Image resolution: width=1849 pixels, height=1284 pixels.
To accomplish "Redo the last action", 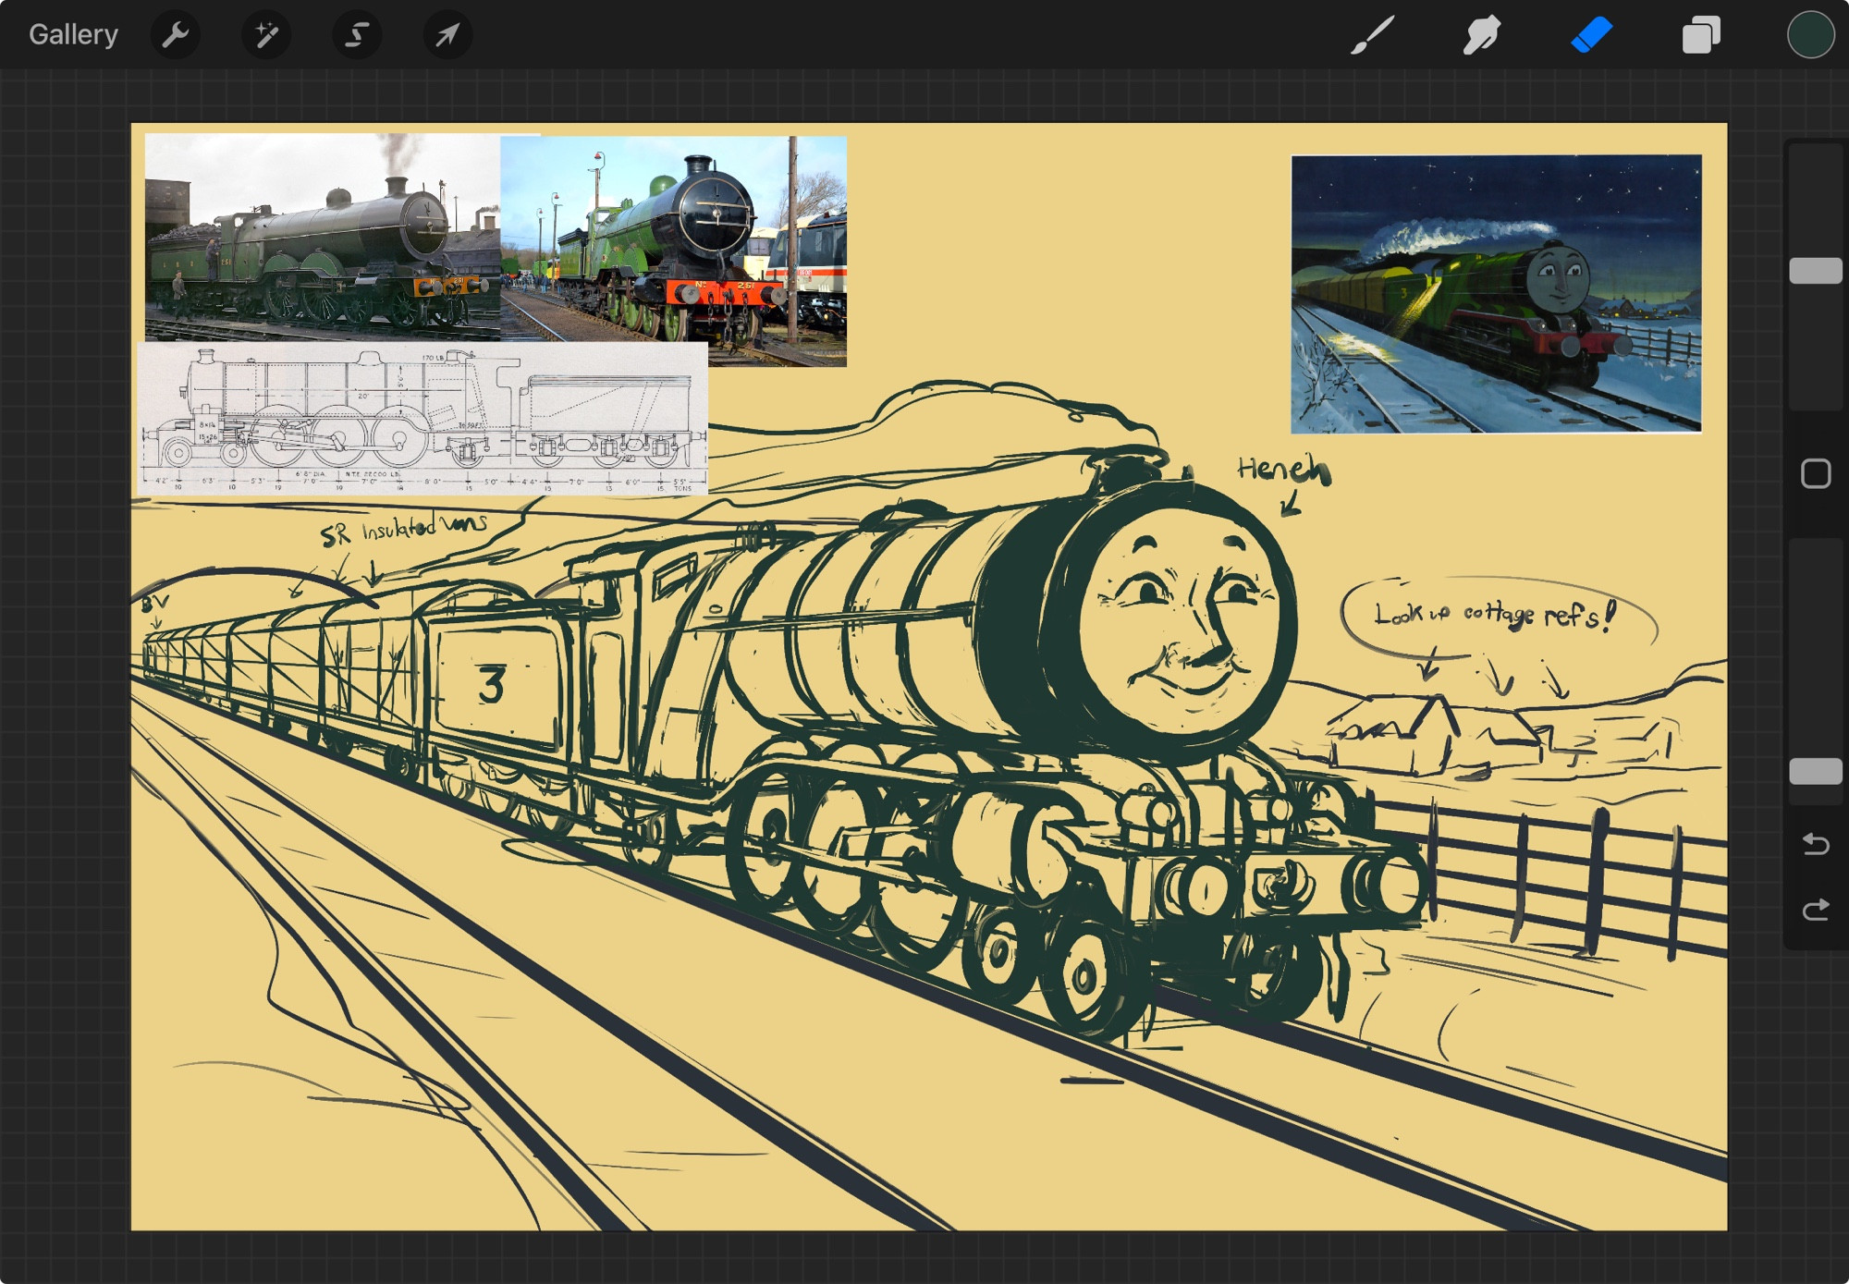I will [x=1816, y=910].
